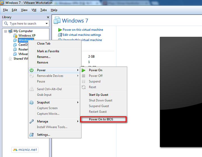Screen dimensions: 202x157
Task: Select Restart Guest
Action: 104,112
